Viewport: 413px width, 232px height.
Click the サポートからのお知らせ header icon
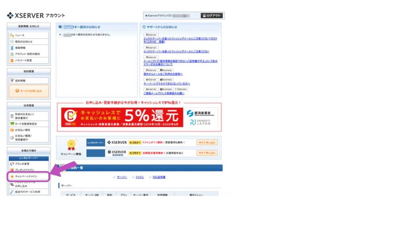pyautogui.click(x=144, y=27)
